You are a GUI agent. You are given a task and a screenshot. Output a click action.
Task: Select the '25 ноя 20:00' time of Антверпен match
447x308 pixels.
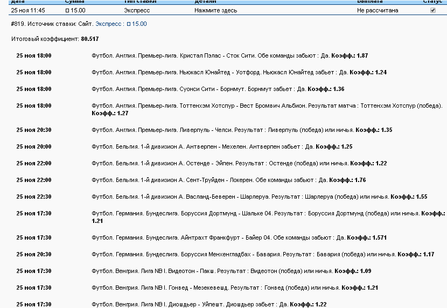click(x=33, y=147)
